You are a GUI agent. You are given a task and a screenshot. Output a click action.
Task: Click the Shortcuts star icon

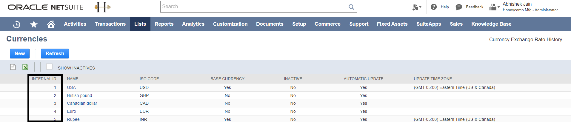(x=34, y=24)
